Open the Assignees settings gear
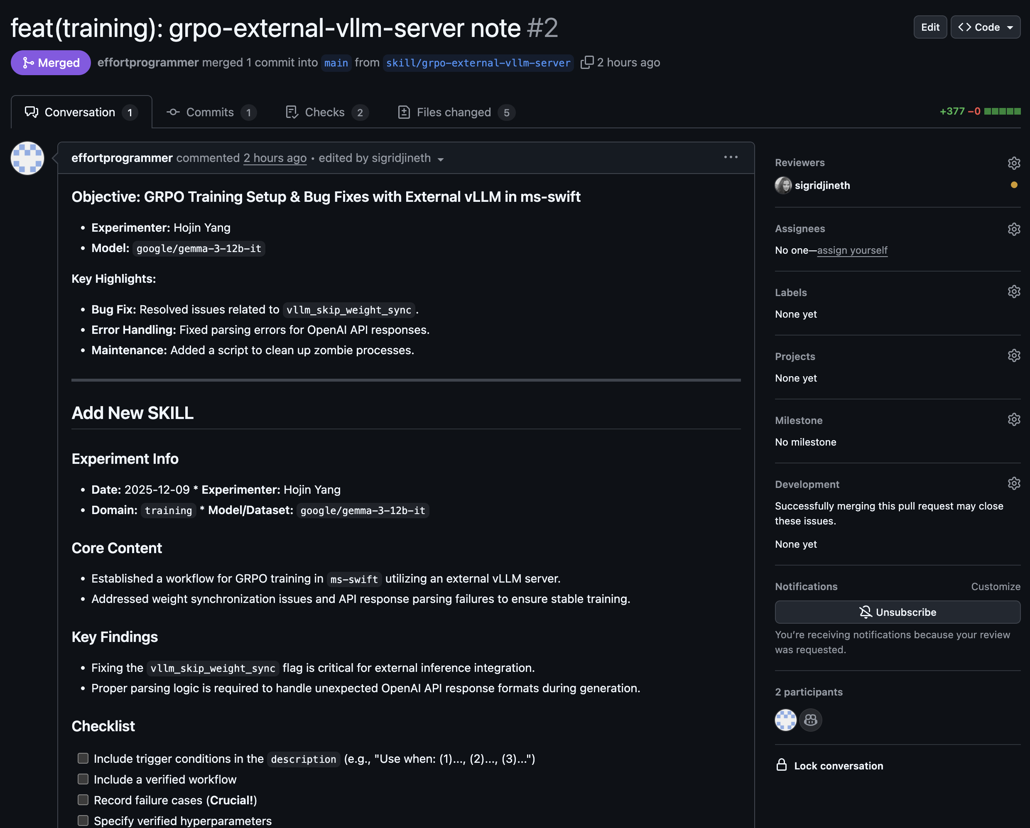The image size is (1030, 828). tap(1014, 229)
